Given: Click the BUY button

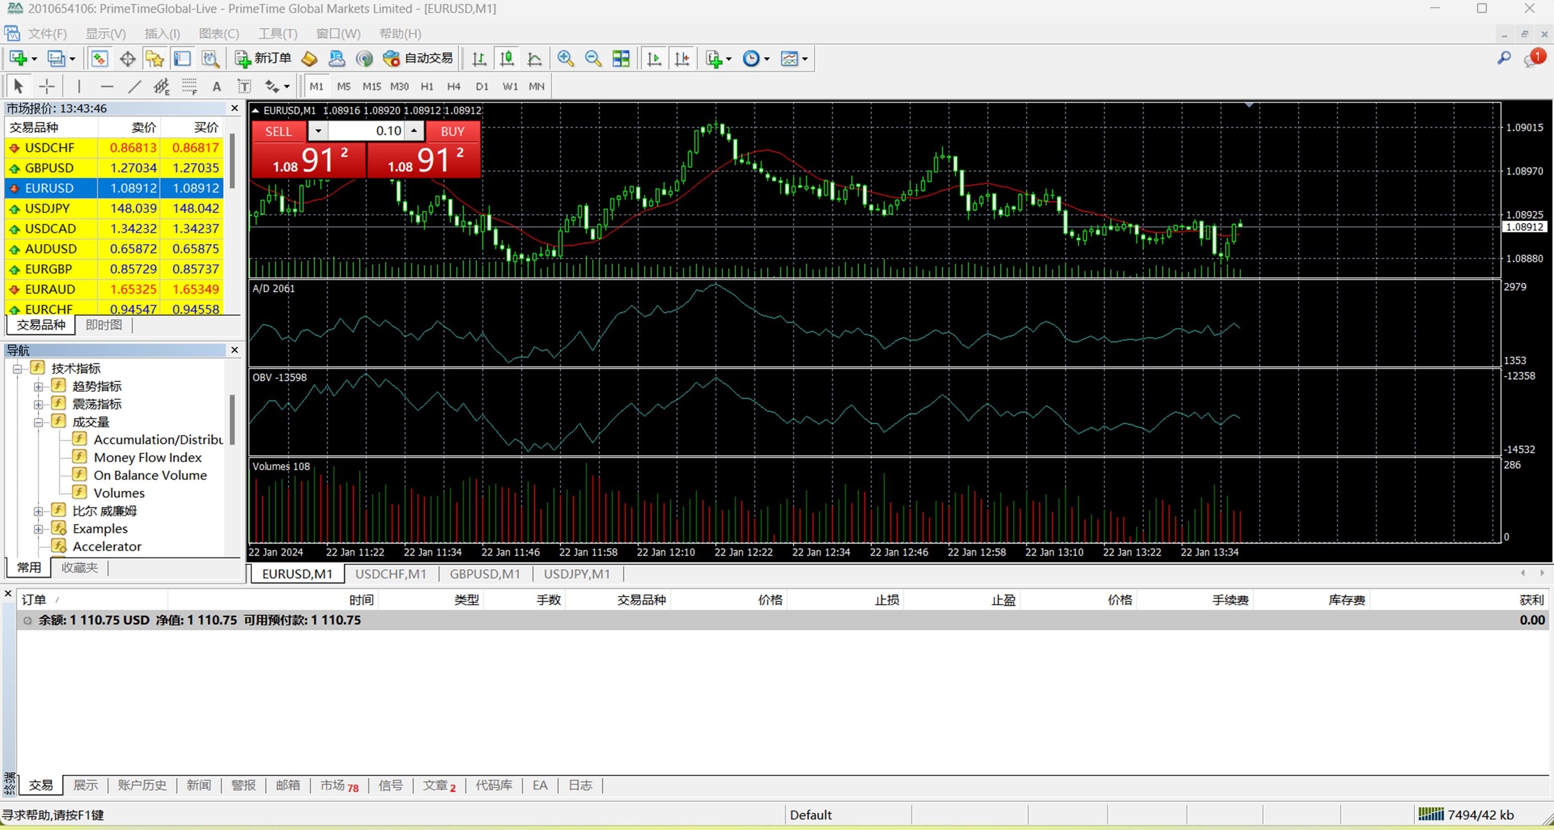Looking at the screenshot, I should point(453,131).
